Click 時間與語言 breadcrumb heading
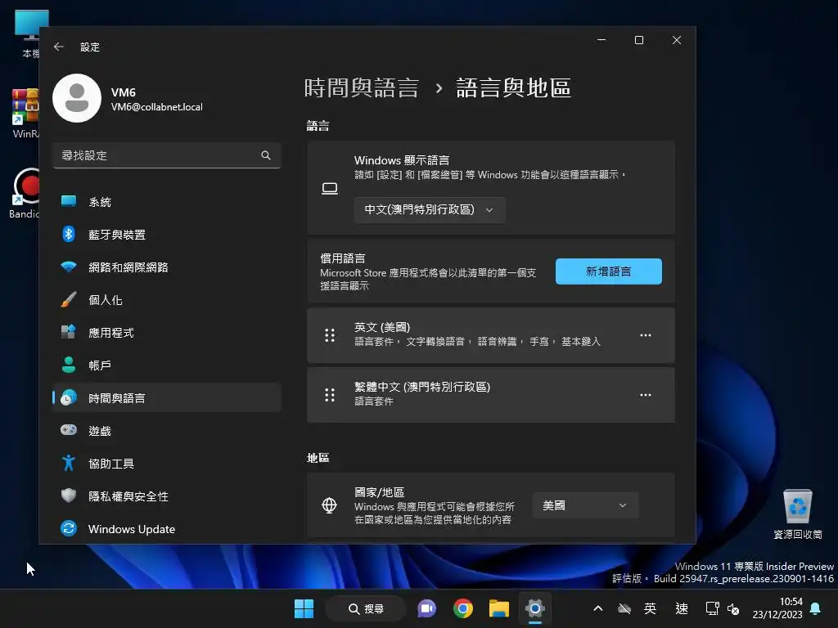This screenshot has height=628, width=838. pos(361,88)
